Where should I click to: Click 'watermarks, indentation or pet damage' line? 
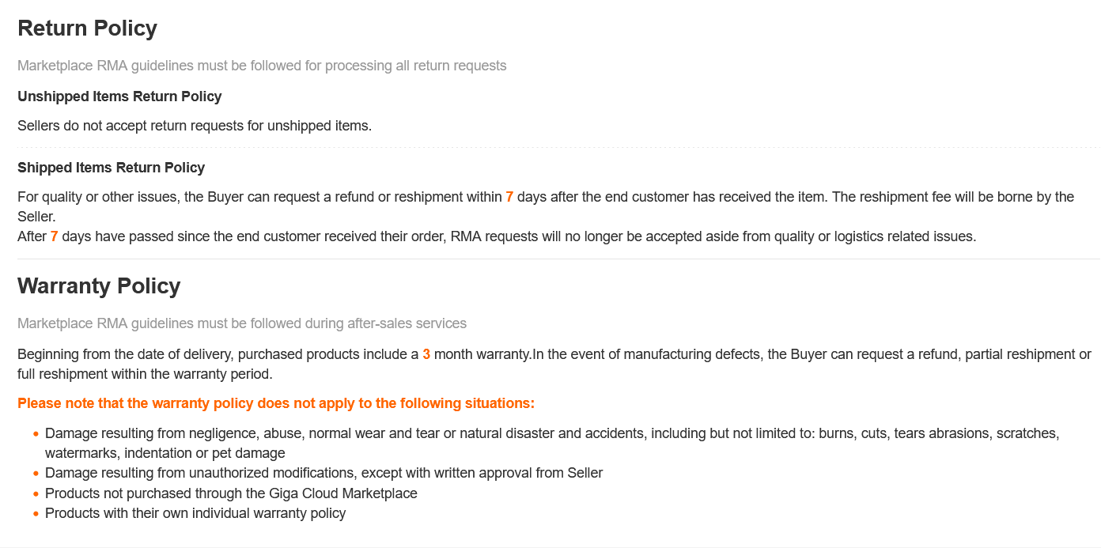pos(165,453)
